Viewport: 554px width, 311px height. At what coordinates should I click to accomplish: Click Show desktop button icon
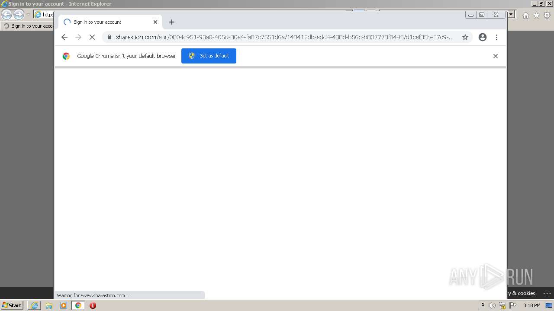549,305
